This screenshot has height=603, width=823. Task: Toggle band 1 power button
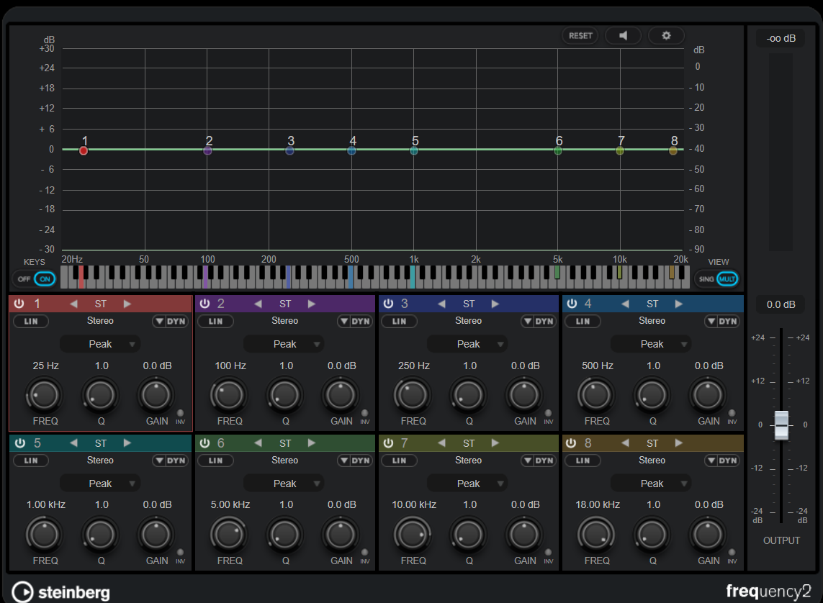click(19, 304)
